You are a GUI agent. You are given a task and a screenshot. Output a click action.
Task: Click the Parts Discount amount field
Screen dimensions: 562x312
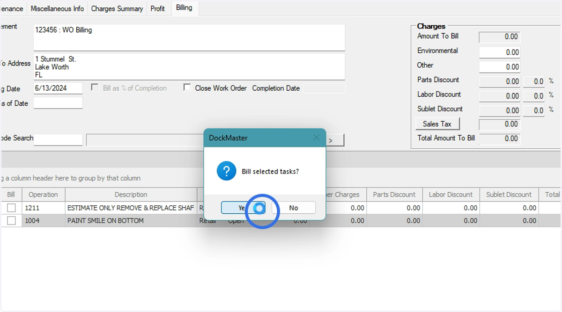coord(499,81)
